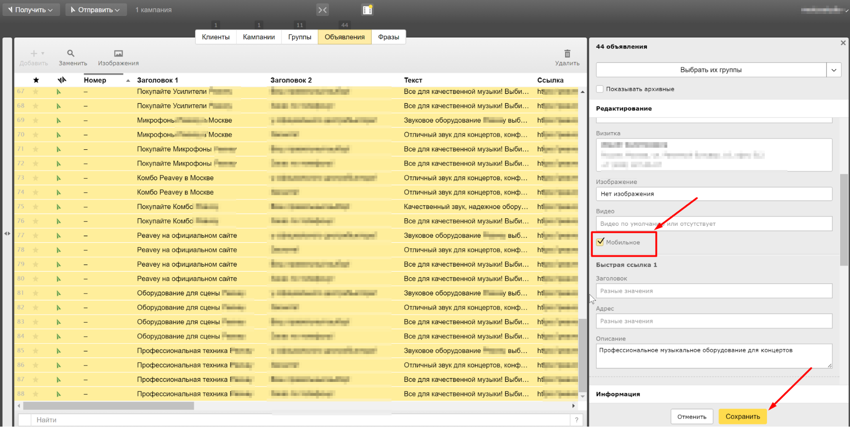The height and width of the screenshot is (427, 850).
Task: Star the ad in row 67
Action: (36, 91)
